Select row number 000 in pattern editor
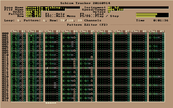Viewport: 173px width, 108px height. coord(5,33)
